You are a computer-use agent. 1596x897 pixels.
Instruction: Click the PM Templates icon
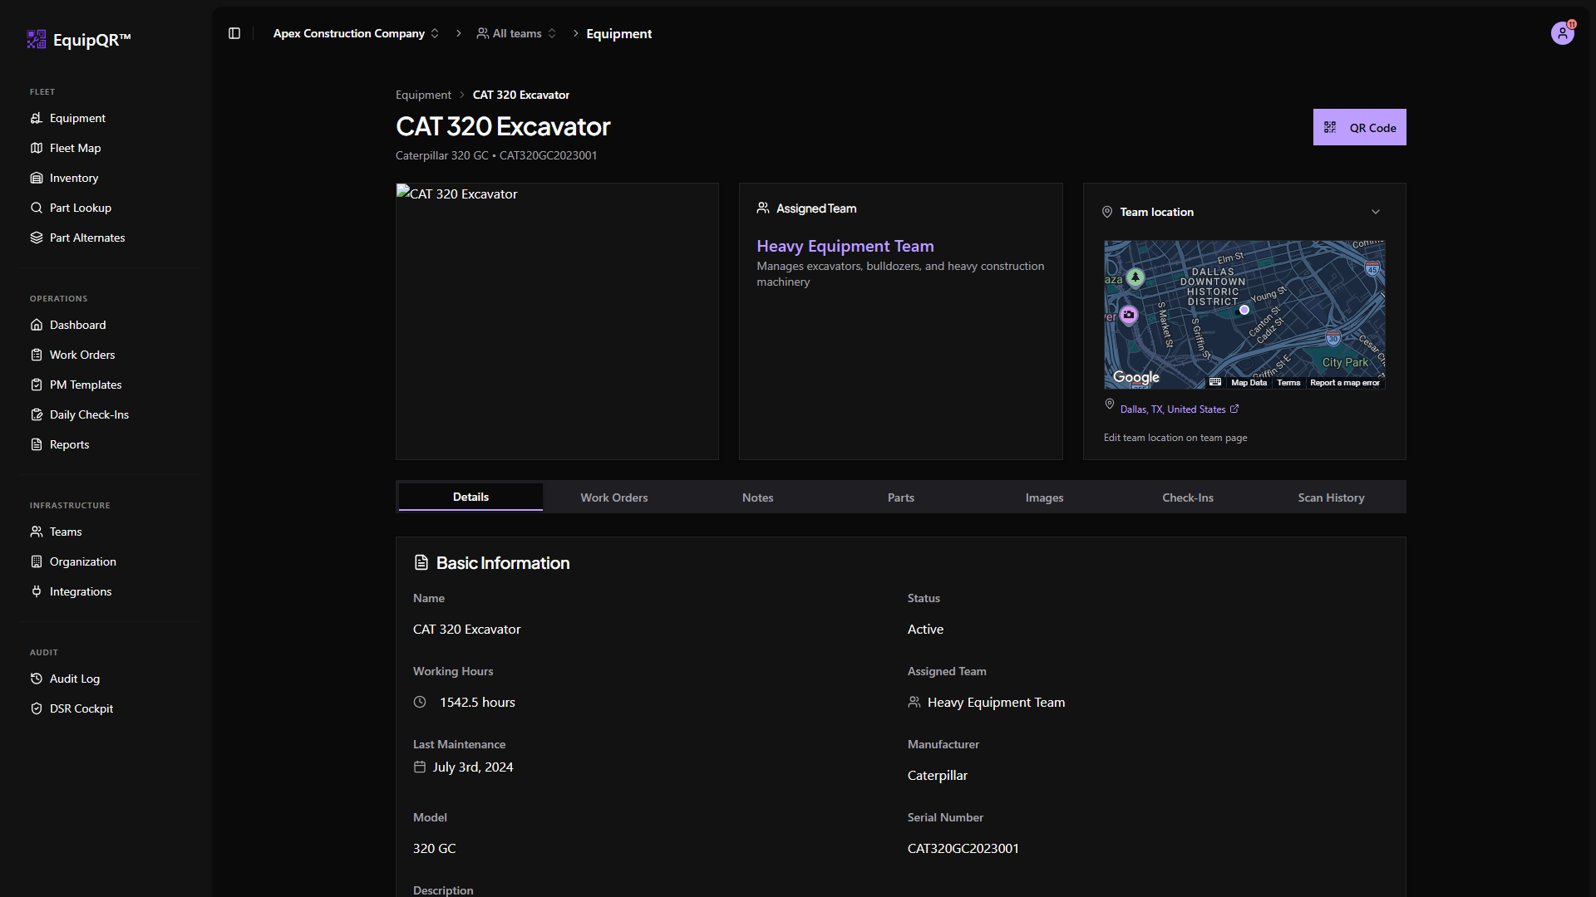(x=37, y=385)
